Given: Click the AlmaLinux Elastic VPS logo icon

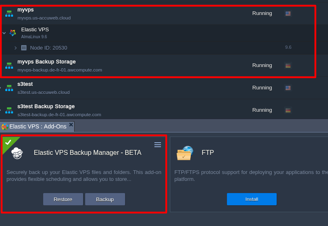Looking at the screenshot, I should pos(13,33).
